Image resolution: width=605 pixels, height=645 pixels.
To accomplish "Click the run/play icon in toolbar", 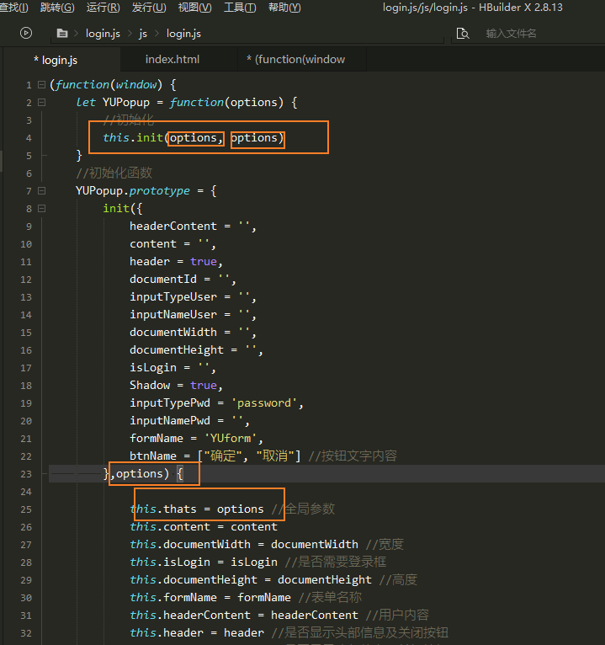I will [26, 33].
